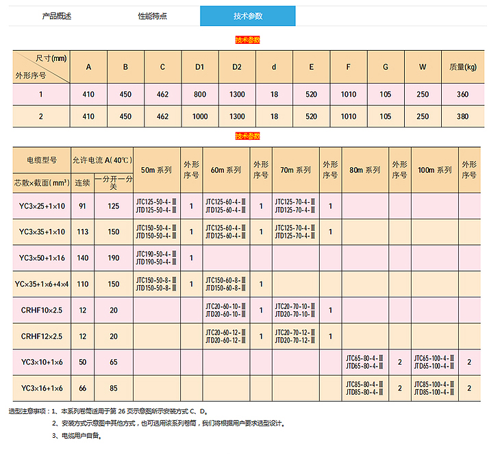Click the 质量(kg) column header

[463, 67]
